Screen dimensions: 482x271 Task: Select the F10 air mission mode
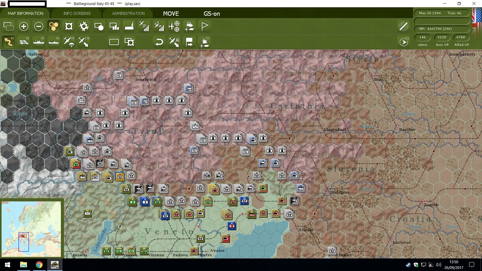[84, 42]
